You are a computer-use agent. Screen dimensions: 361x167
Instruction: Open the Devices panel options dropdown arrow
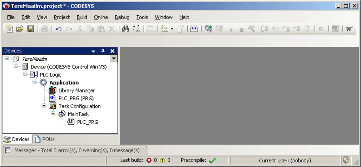(x=93, y=51)
